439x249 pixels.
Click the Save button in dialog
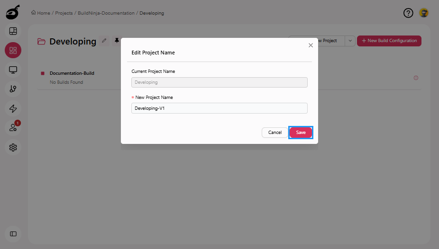coord(301,133)
